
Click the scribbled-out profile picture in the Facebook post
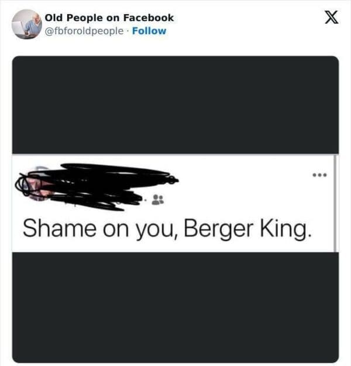point(35,184)
